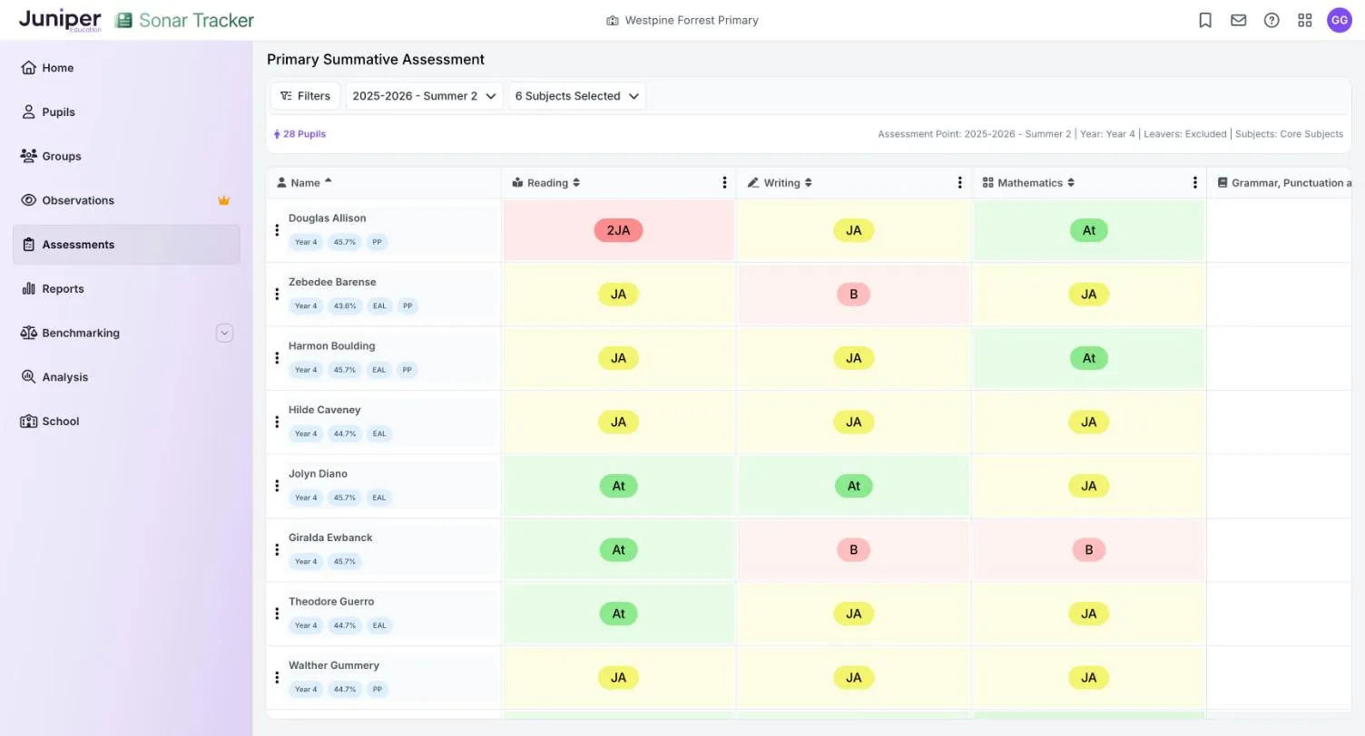Open Groups in the sidebar

[x=126, y=157]
